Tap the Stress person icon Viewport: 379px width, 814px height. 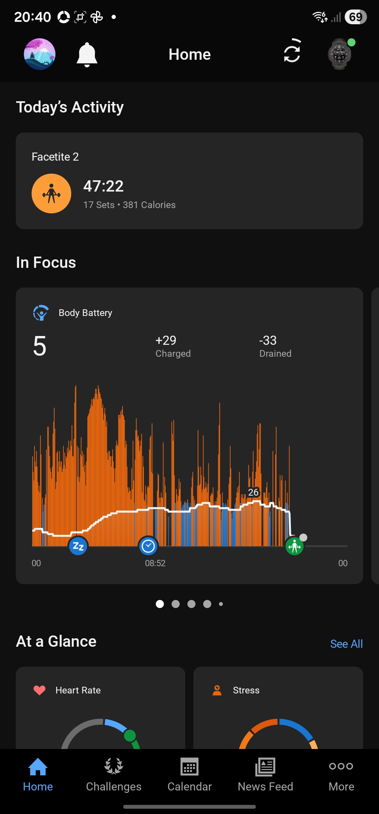click(217, 690)
